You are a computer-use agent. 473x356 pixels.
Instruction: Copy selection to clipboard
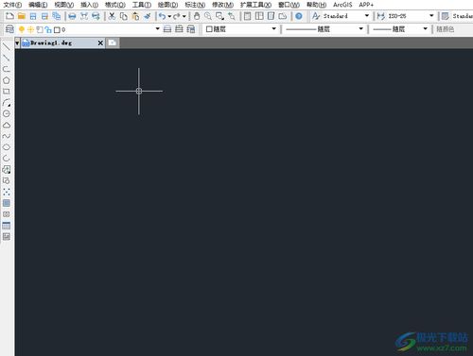pos(124,16)
